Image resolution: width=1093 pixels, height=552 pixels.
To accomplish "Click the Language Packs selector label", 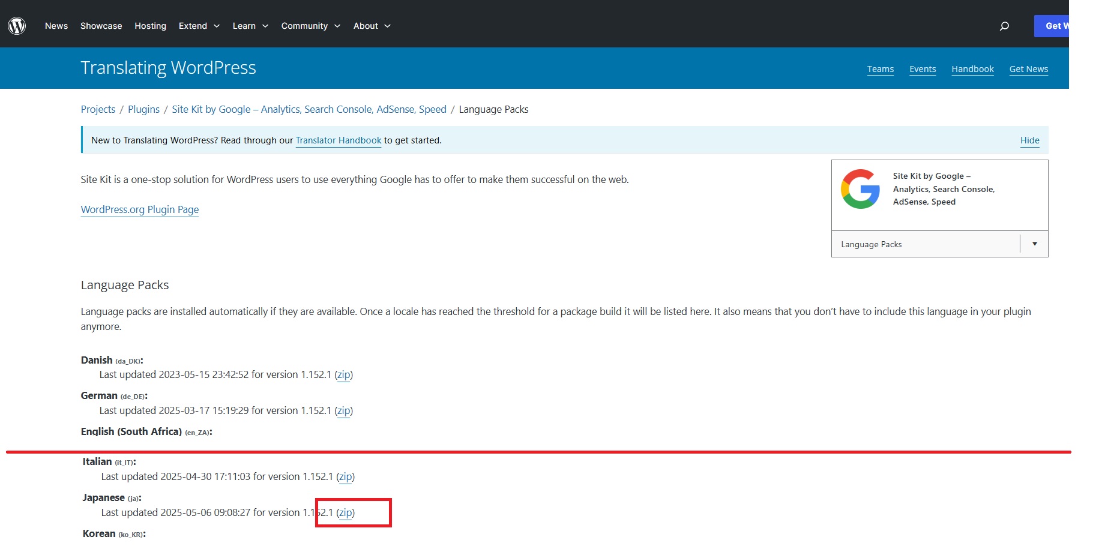I will click(x=872, y=244).
